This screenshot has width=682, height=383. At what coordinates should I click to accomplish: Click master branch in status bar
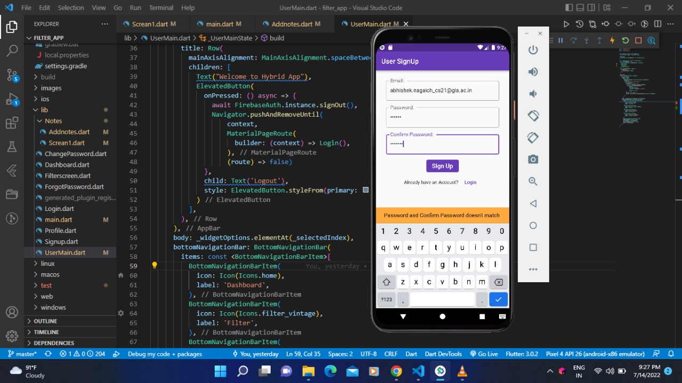tap(21, 354)
